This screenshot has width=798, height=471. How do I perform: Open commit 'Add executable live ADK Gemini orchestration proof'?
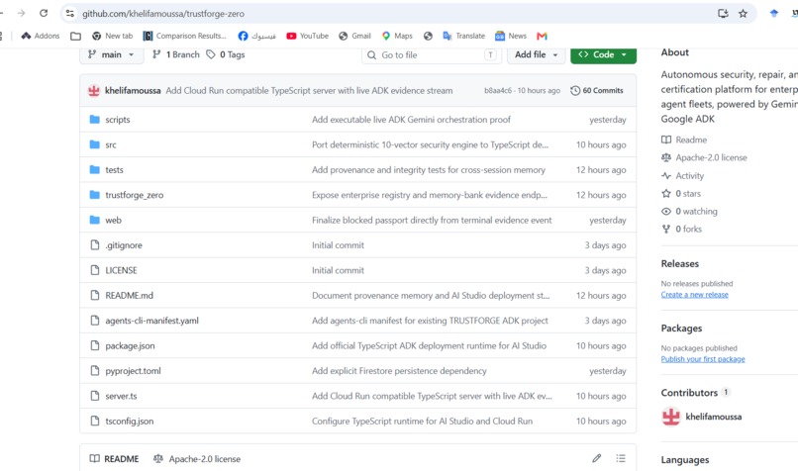click(x=411, y=120)
